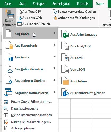Click the Abfrageoptionen checklist icon
This screenshot has height=132, width=111.
[x=6, y=128]
